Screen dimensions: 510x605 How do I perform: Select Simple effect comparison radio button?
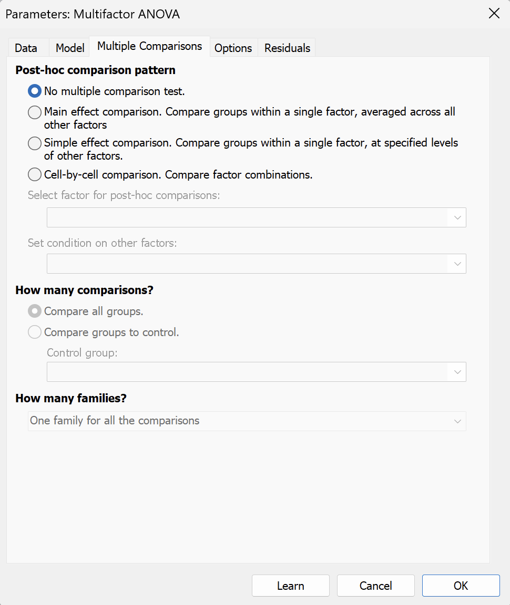[35, 143]
